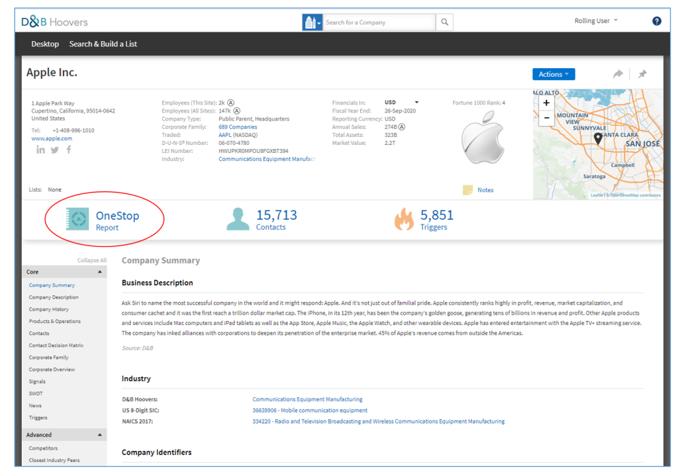Collapse the Advanced sidebar section
This screenshot has height=470, width=678.
click(x=100, y=435)
